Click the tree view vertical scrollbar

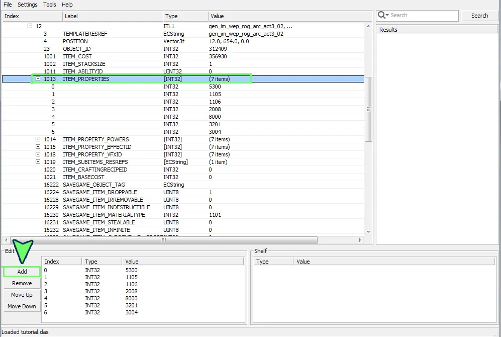pos(368,109)
